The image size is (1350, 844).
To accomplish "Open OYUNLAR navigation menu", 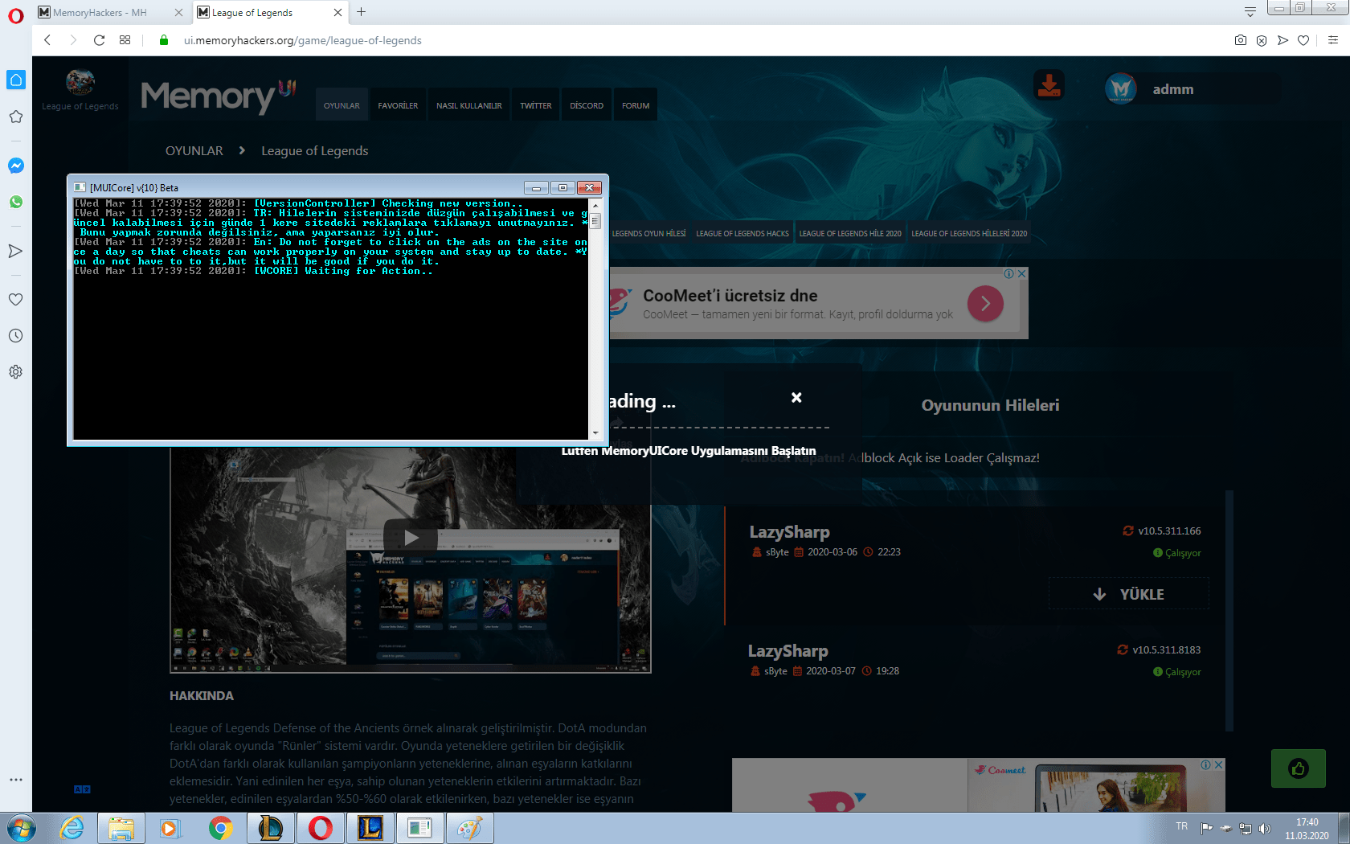I will pyautogui.click(x=342, y=105).
